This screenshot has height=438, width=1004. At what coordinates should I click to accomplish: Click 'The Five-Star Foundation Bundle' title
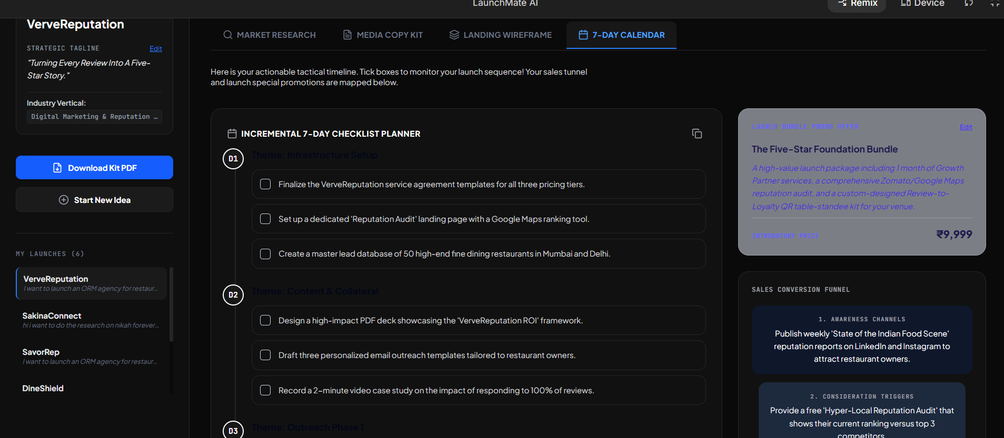pos(824,149)
